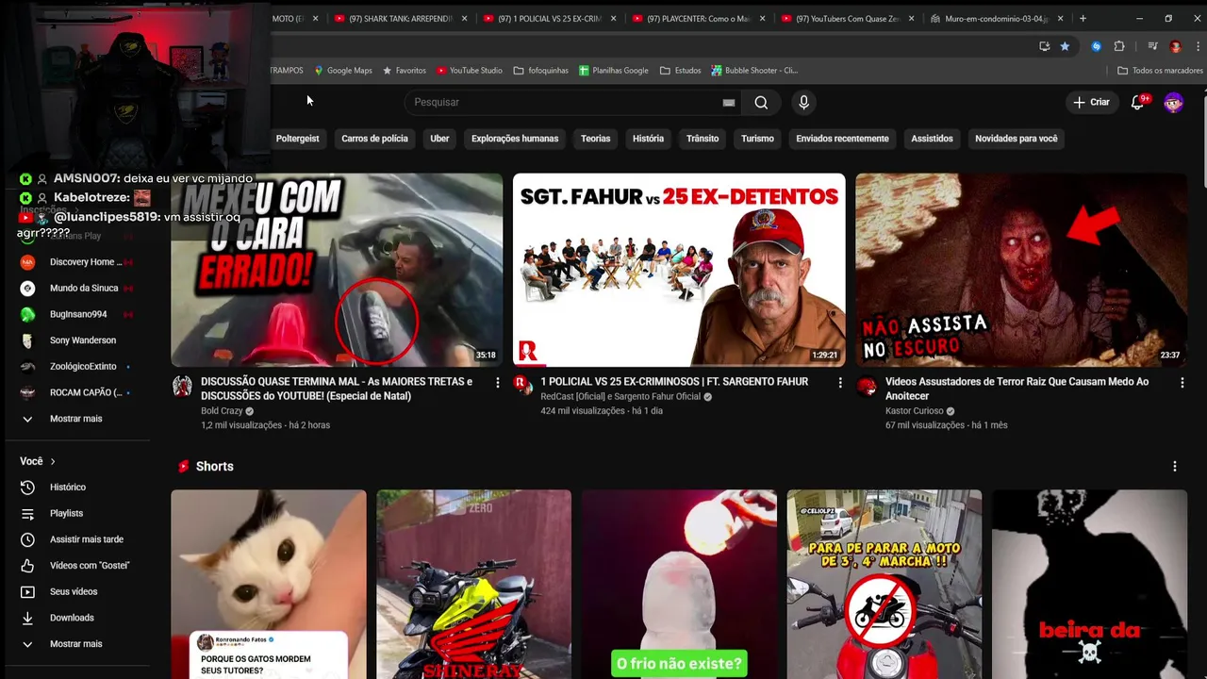Select the Novidades para você chip
Viewport: 1207px width, 679px height.
coord(1016,139)
